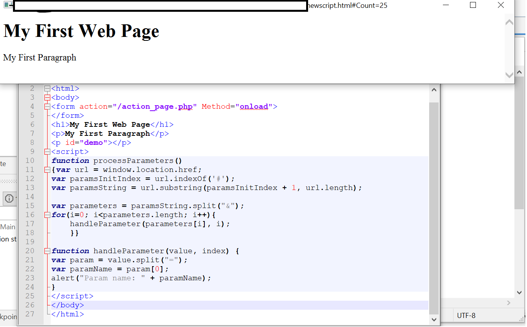Select the Main tab in the left panel

[8, 227]
